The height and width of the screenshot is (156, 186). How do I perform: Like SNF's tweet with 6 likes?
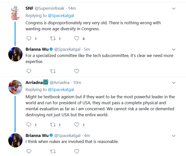(x=77, y=38)
